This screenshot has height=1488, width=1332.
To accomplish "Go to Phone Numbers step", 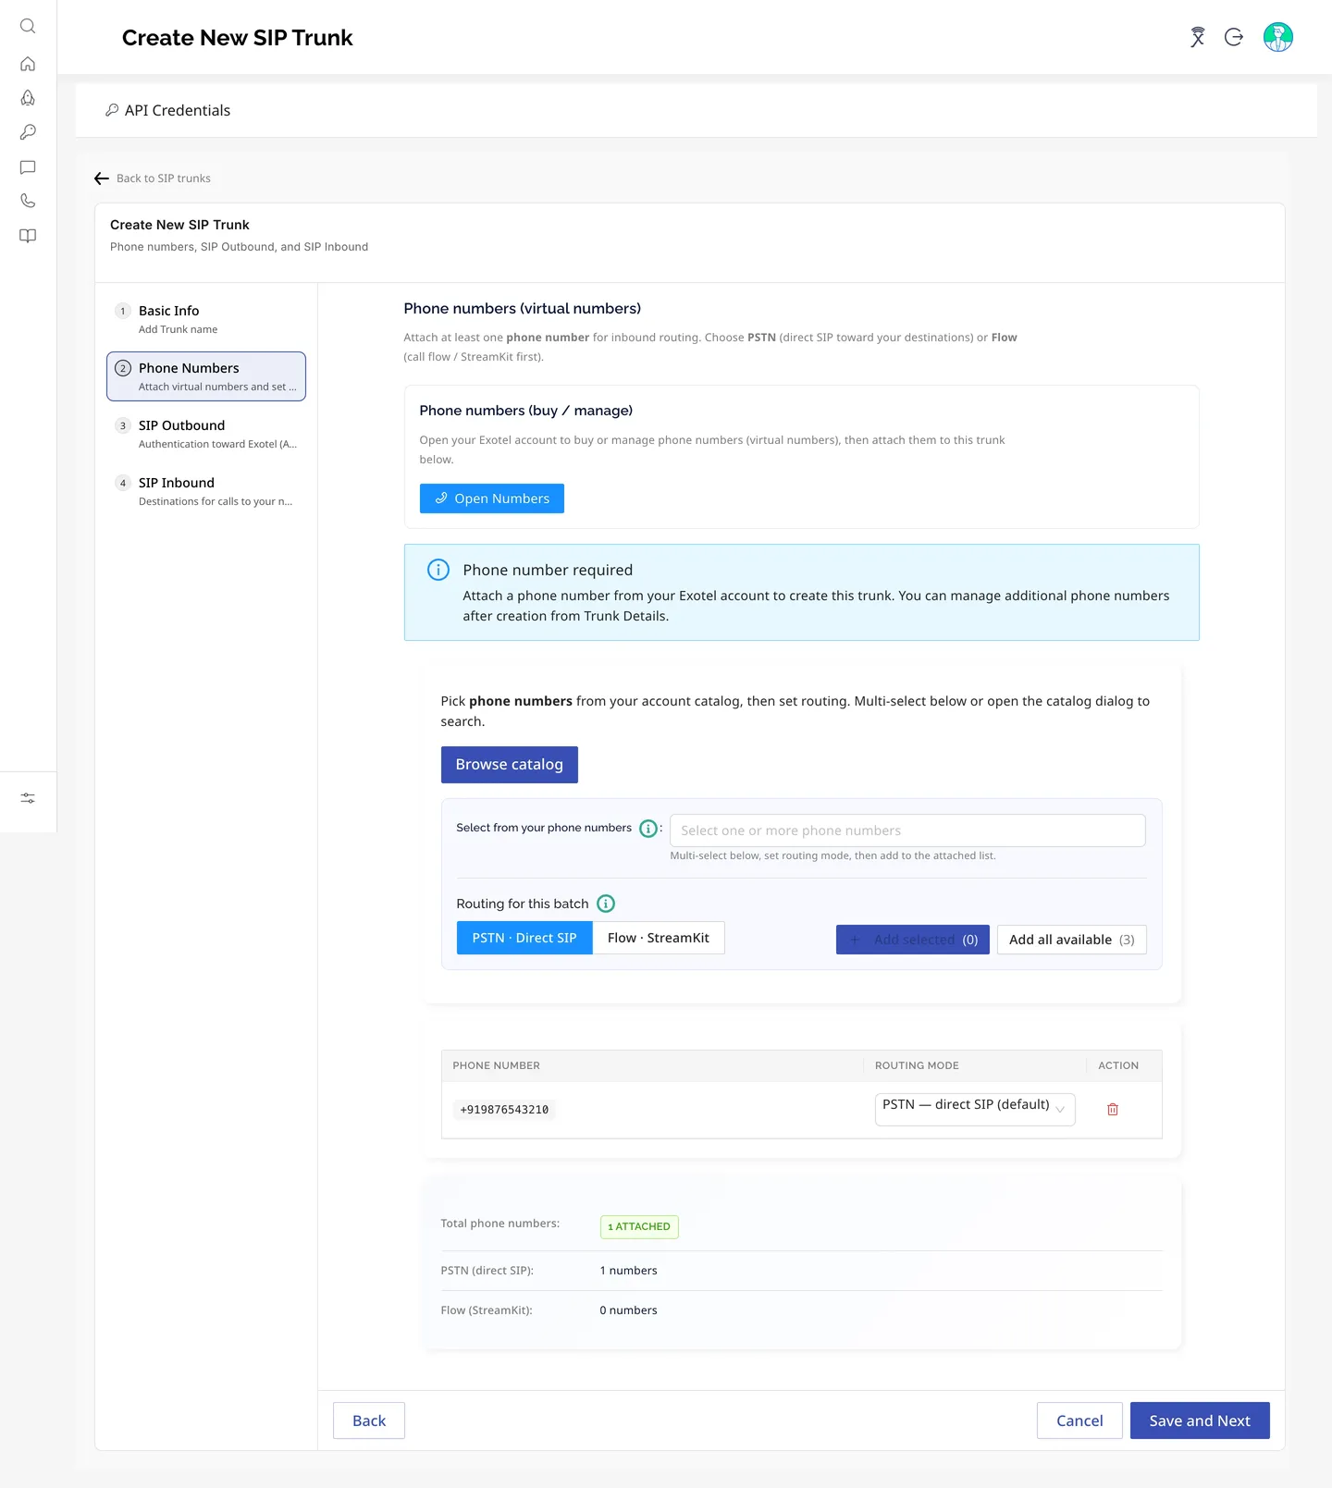I will click(x=206, y=376).
